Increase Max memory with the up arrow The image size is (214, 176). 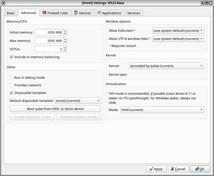point(65,39)
